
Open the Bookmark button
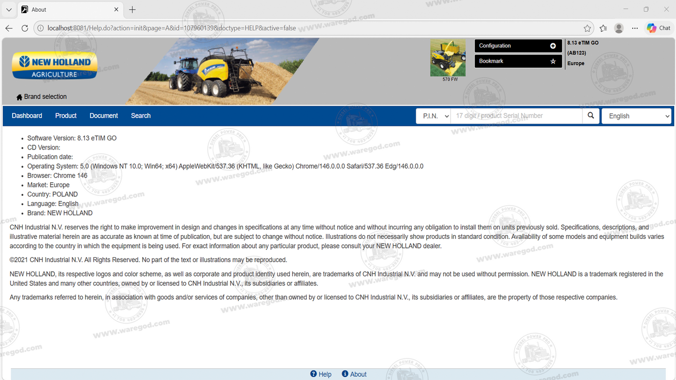pos(518,61)
